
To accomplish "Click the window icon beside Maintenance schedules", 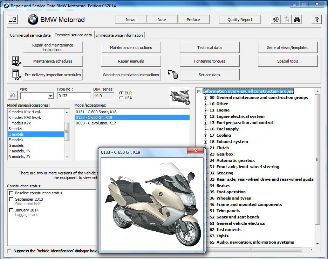I will point(15,60).
